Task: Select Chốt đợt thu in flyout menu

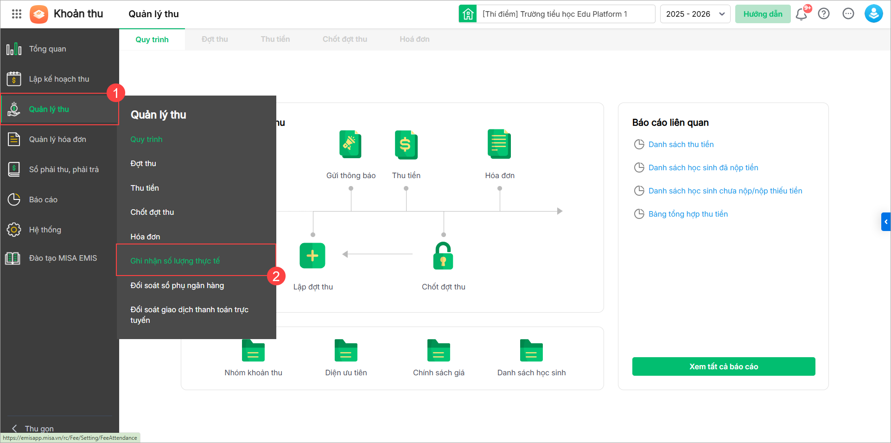Action: 152,212
